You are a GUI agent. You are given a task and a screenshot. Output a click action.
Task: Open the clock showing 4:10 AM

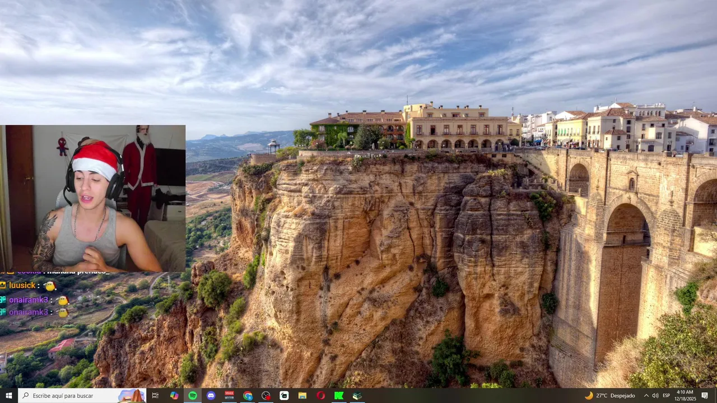(685, 396)
